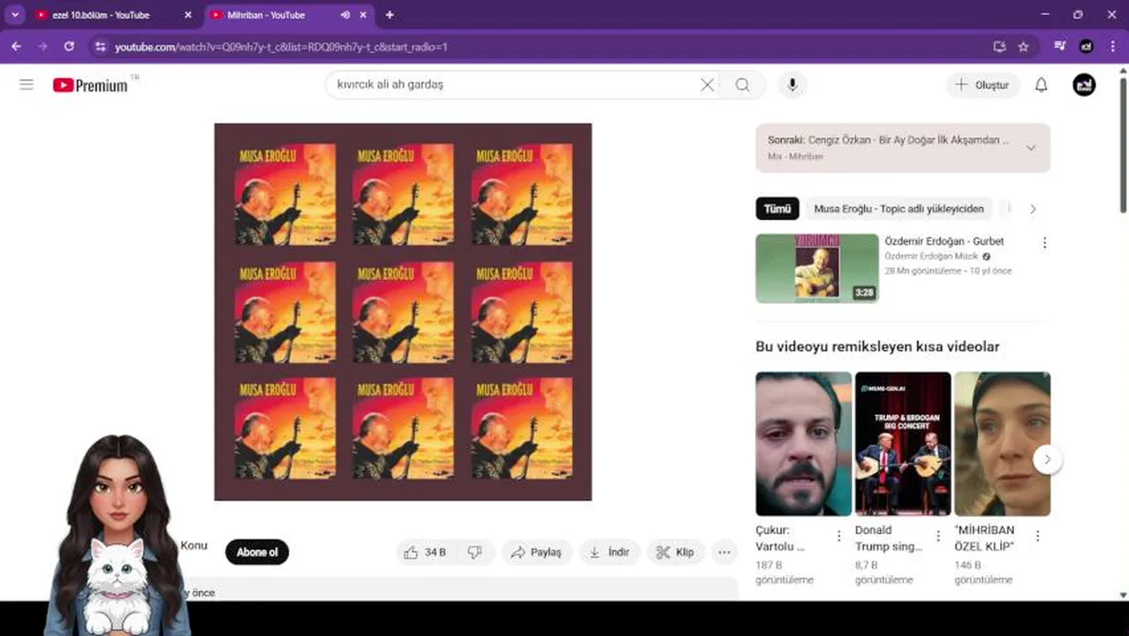Start voice search with the microphone icon
Screen dimensions: 1129x636
click(792, 85)
